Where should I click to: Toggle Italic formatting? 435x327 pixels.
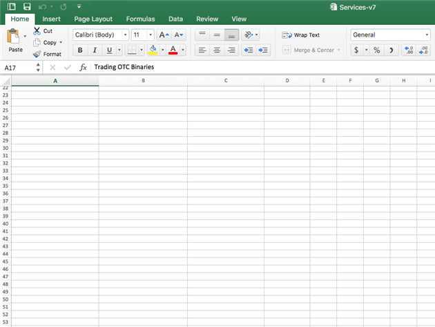coord(95,50)
